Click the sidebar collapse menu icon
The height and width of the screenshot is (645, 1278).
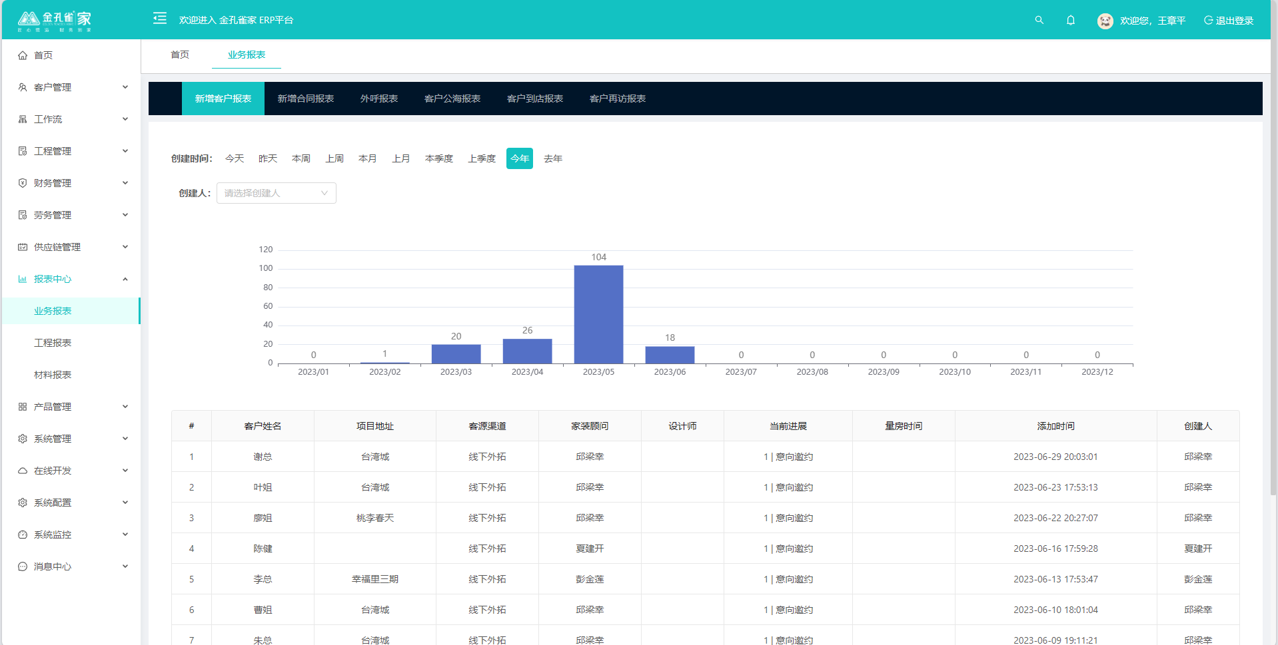point(160,18)
